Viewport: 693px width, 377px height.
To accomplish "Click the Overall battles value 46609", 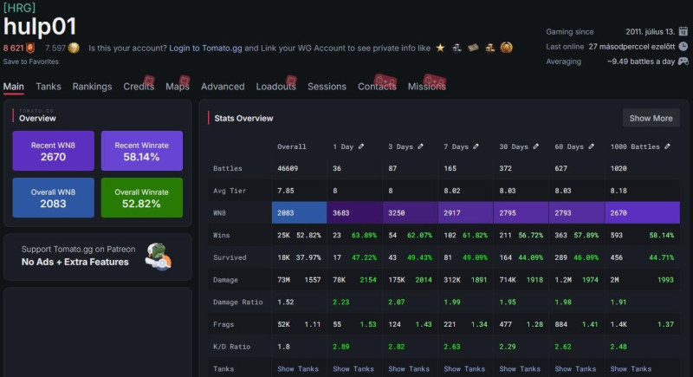I will coord(288,168).
